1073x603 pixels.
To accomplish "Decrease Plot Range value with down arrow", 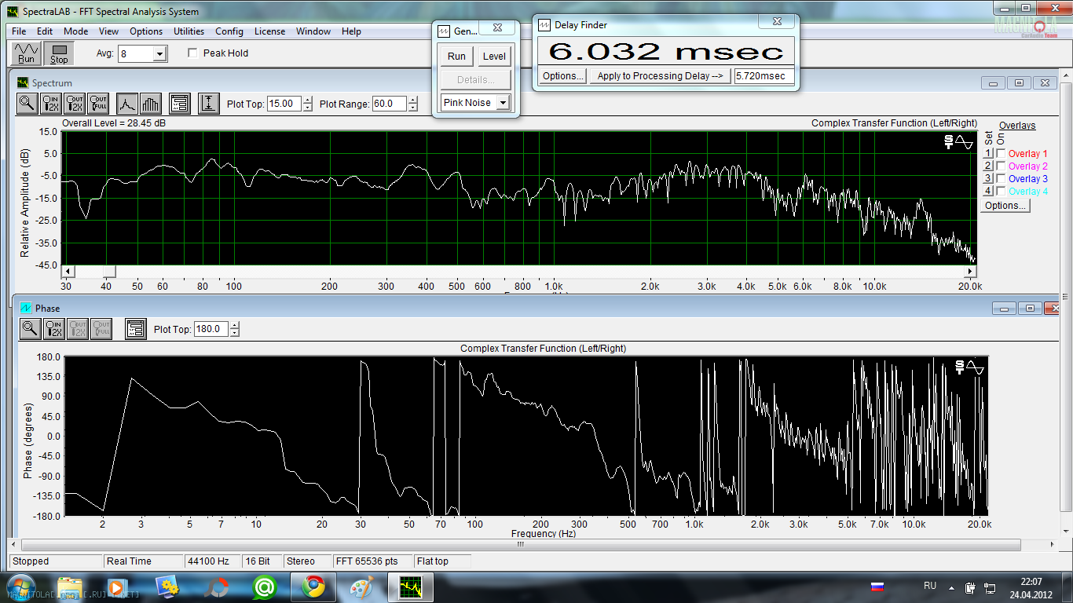I will (x=413, y=108).
